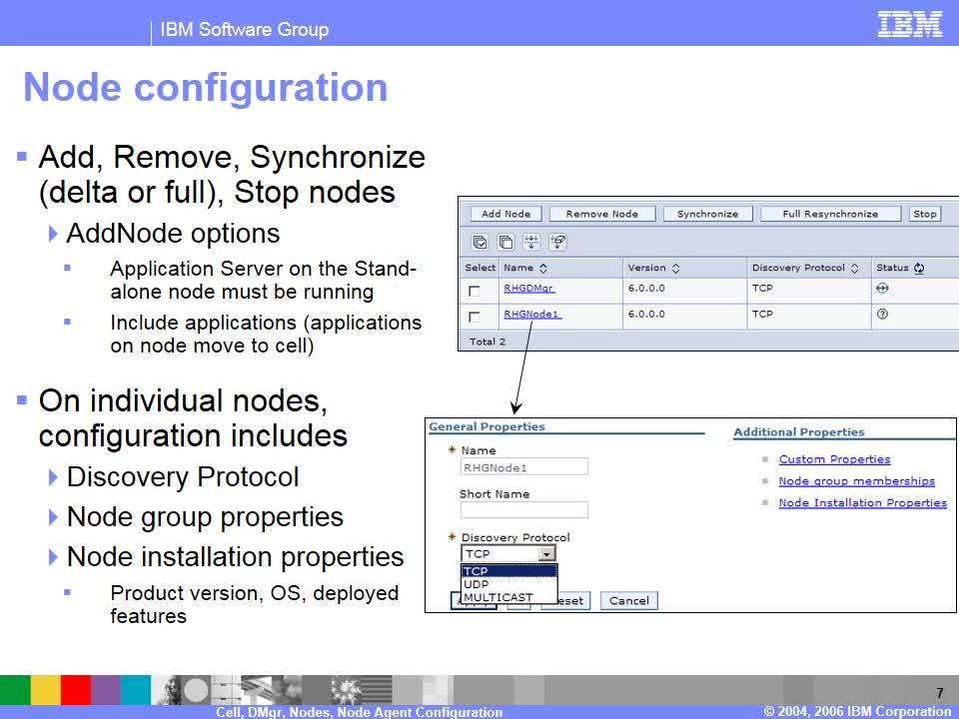
Task: Click the General Properties heading
Action: pyautogui.click(x=486, y=426)
